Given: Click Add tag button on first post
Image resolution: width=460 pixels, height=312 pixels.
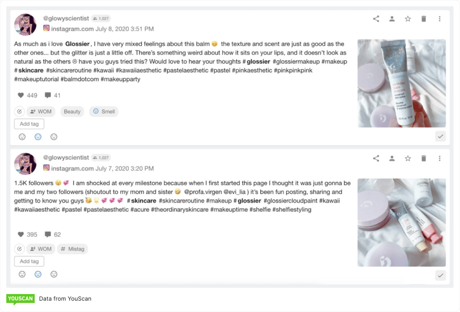Looking at the screenshot, I should pos(29,124).
